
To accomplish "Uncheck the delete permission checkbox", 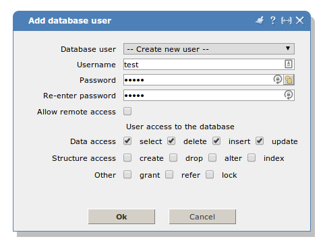I will 171,141.
